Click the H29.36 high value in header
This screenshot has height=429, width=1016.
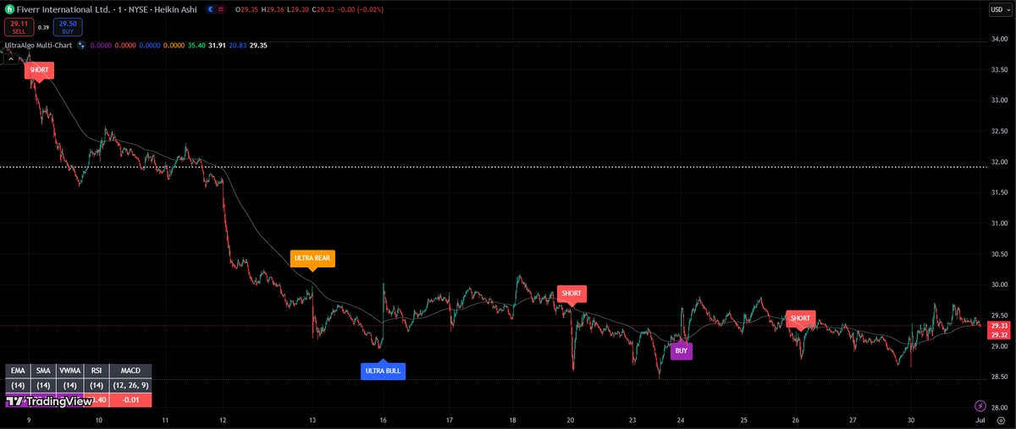pos(273,9)
